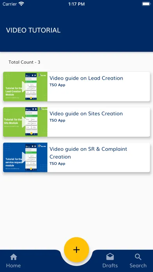Click TSO App label under SR & Complaint

pyautogui.click(x=57, y=164)
